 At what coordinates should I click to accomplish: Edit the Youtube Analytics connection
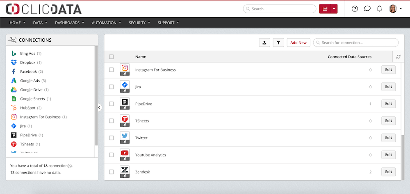click(389, 155)
